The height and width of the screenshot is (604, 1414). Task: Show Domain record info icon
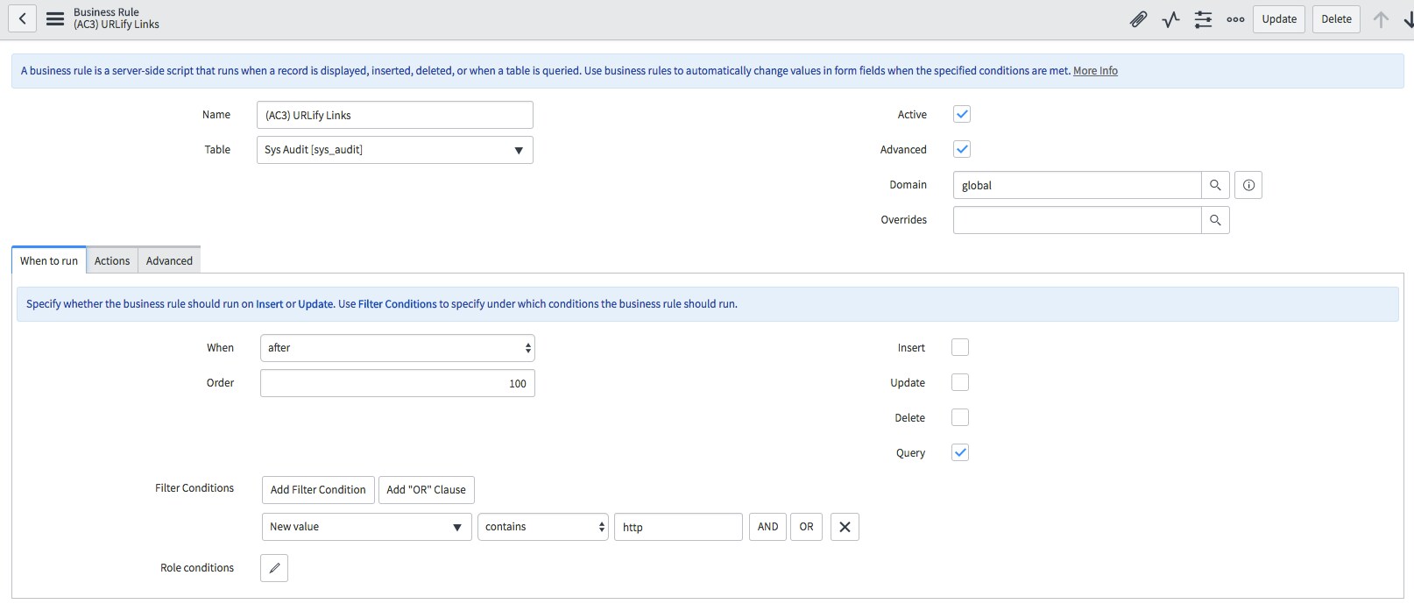(x=1248, y=185)
